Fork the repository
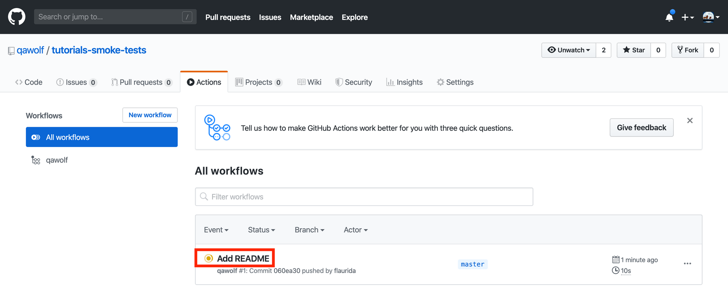The width and height of the screenshot is (728, 293). click(x=688, y=50)
